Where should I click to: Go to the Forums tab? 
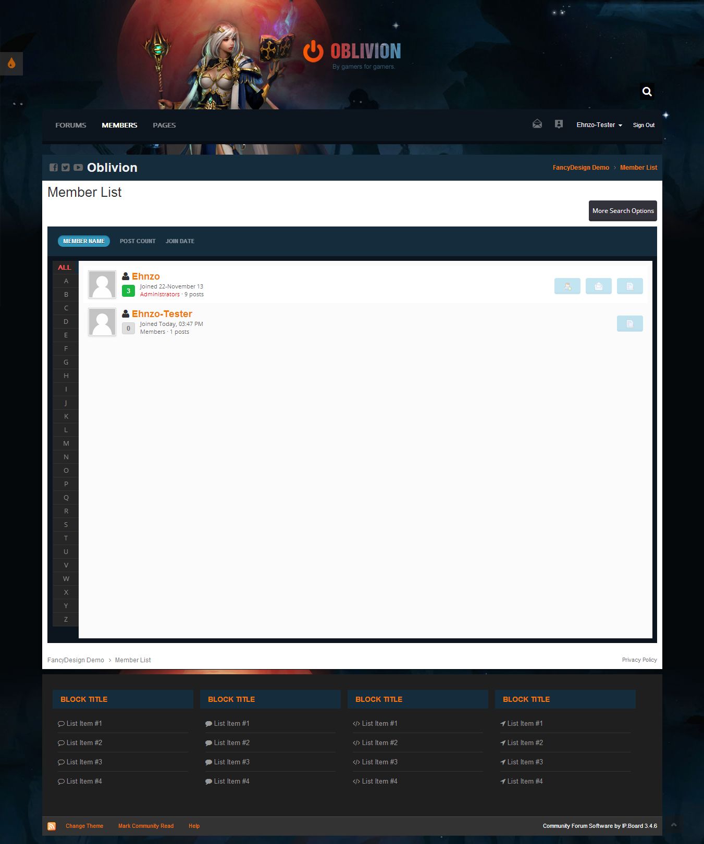[71, 125]
